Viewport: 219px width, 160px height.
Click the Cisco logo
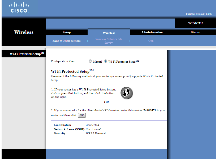[19, 7]
